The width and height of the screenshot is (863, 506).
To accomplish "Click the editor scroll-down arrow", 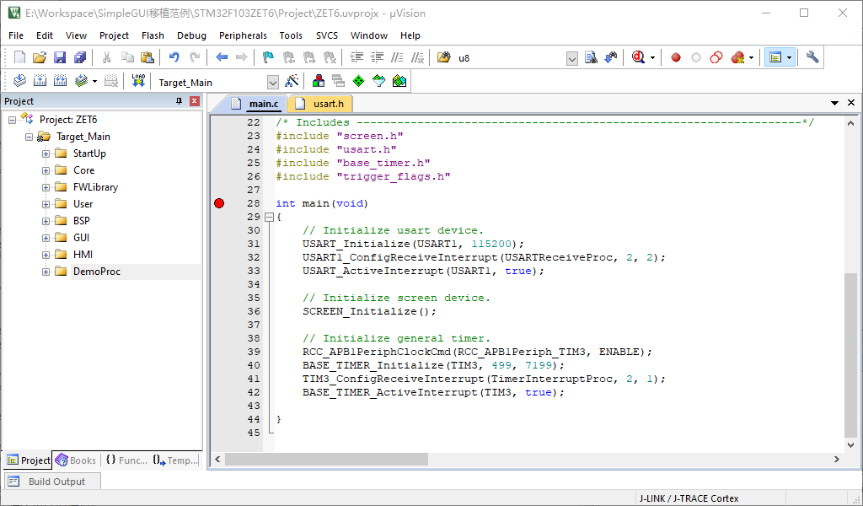I will 851,445.
